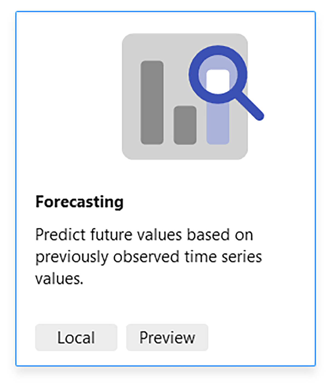The image size is (328, 383).
Task: Click the empty card area right of Preview
Action: coord(260,337)
